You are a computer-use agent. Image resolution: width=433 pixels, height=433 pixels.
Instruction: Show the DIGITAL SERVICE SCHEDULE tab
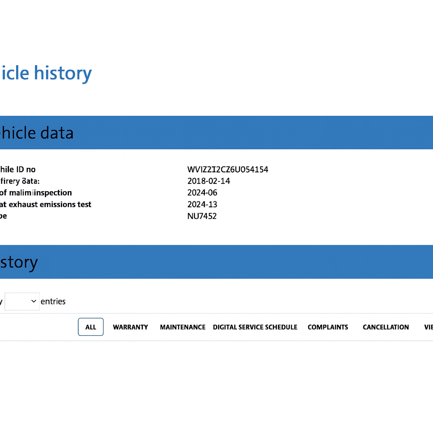(x=255, y=327)
